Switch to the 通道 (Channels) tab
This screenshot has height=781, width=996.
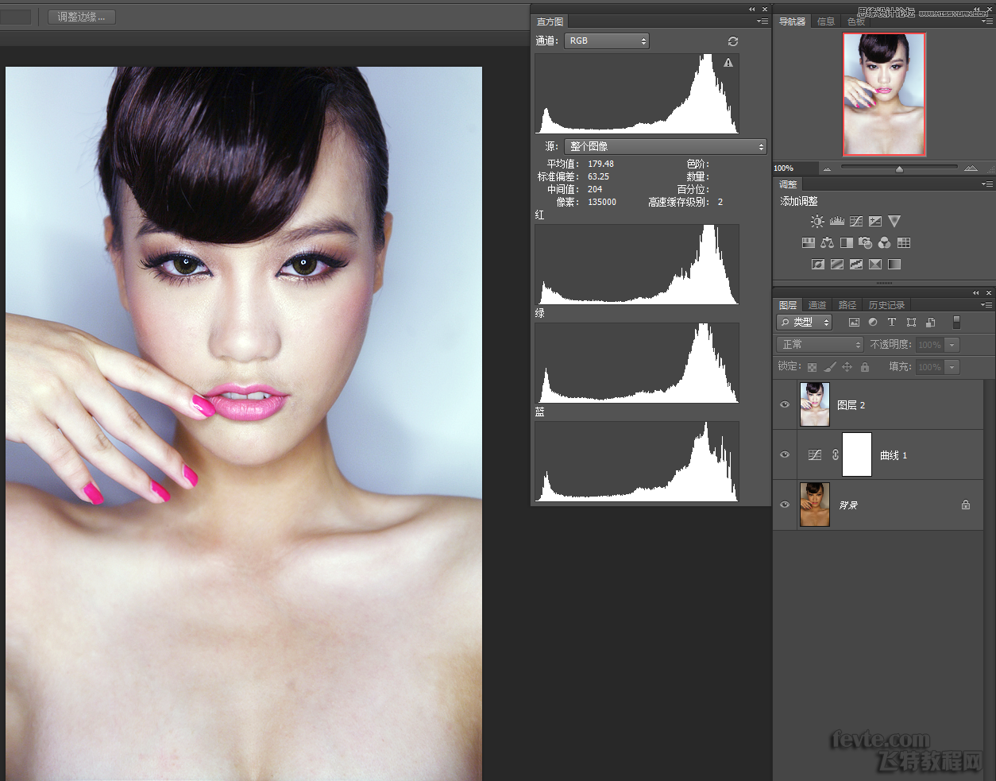coord(816,305)
